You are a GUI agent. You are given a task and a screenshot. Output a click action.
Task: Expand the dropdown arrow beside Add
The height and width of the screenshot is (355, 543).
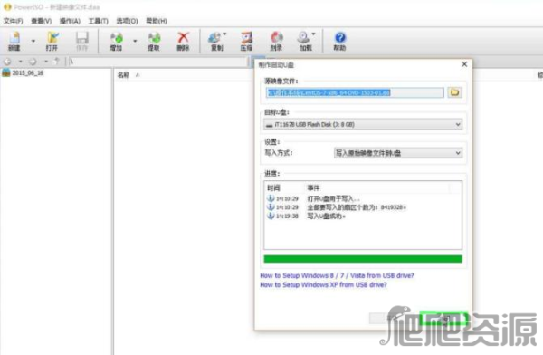tap(135, 41)
